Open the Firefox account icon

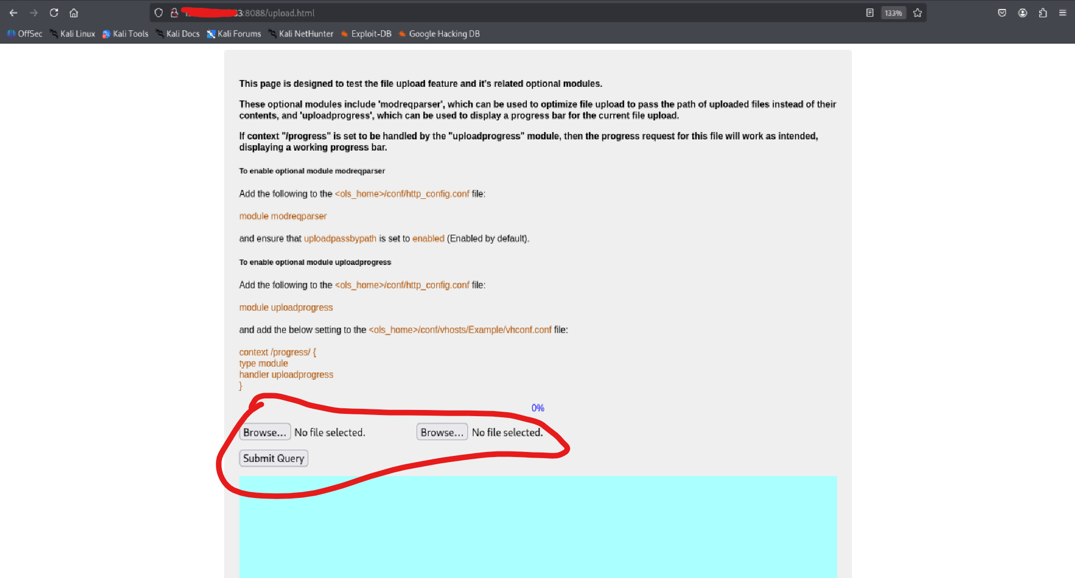(1023, 13)
